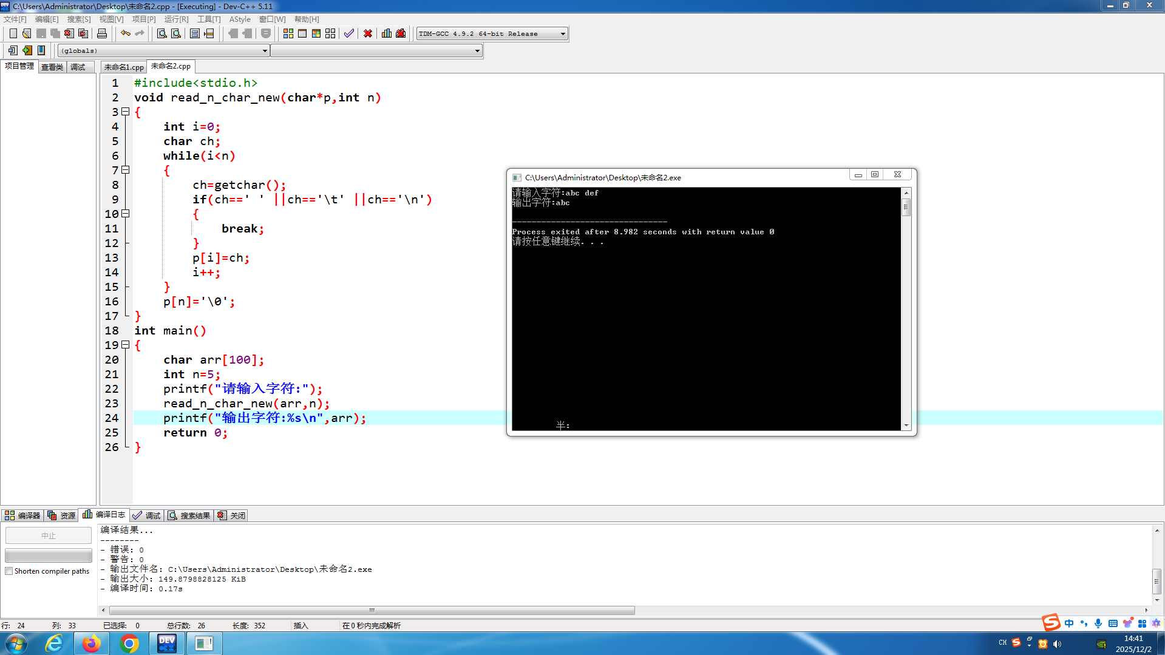Switch to the 编译器 bottom tab
Screen dimensions: 1165x655
click(x=22, y=515)
